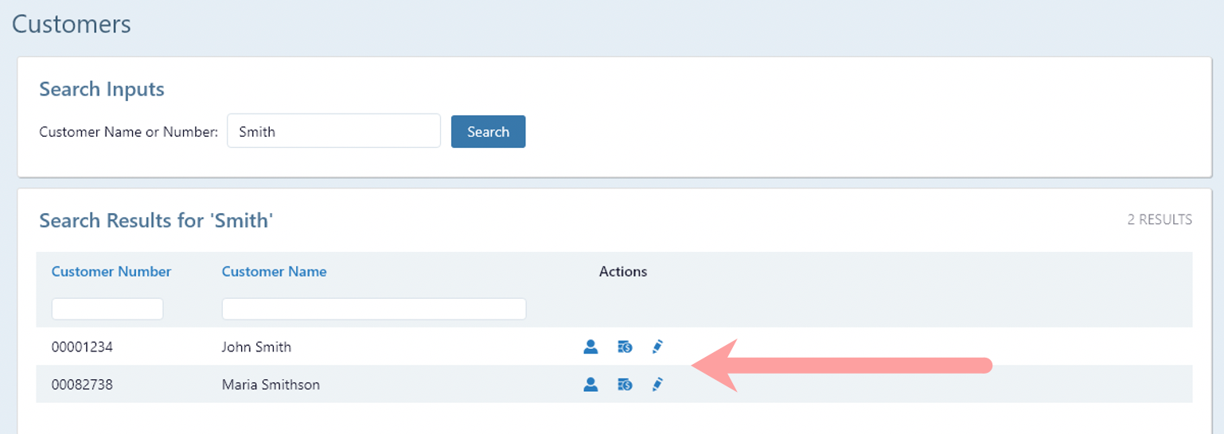This screenshot has width=1224, height=434.
Task: View Maria Smithson's customer profile icon
Action: tap(591, 385)
